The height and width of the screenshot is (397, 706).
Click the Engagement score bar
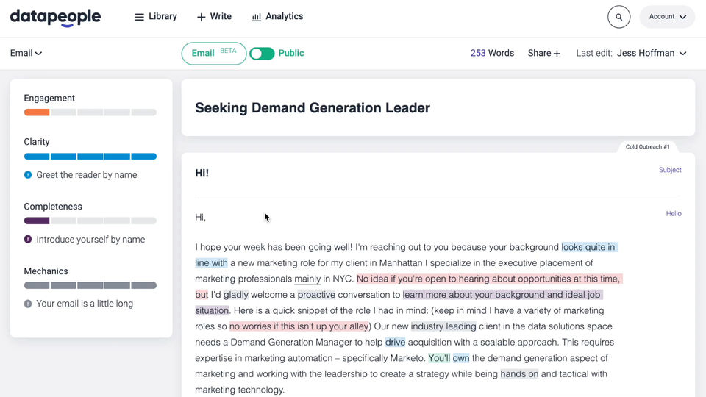[x=90, y=112]
